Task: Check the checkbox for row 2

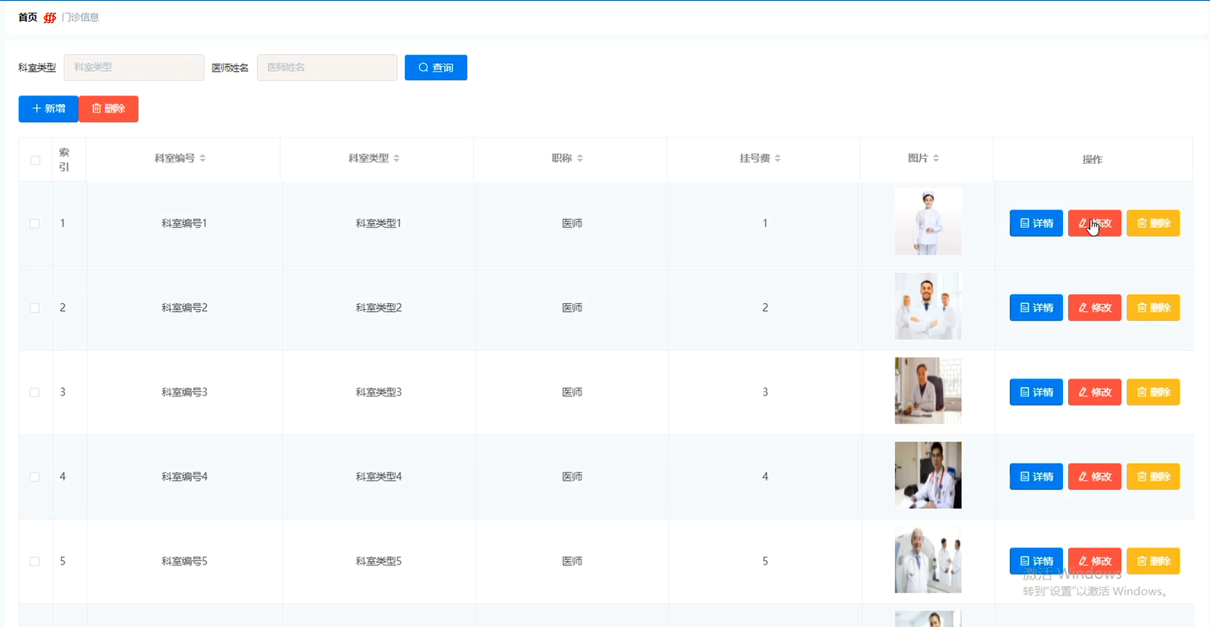Action: [35, 308]
